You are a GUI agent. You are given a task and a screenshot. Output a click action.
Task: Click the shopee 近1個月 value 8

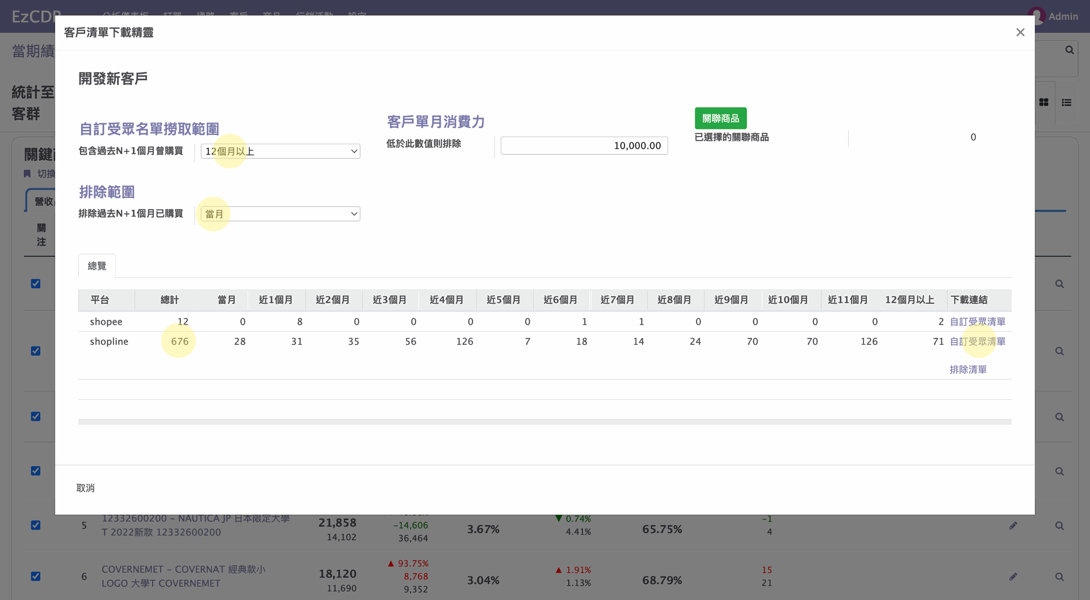[300, 322]
